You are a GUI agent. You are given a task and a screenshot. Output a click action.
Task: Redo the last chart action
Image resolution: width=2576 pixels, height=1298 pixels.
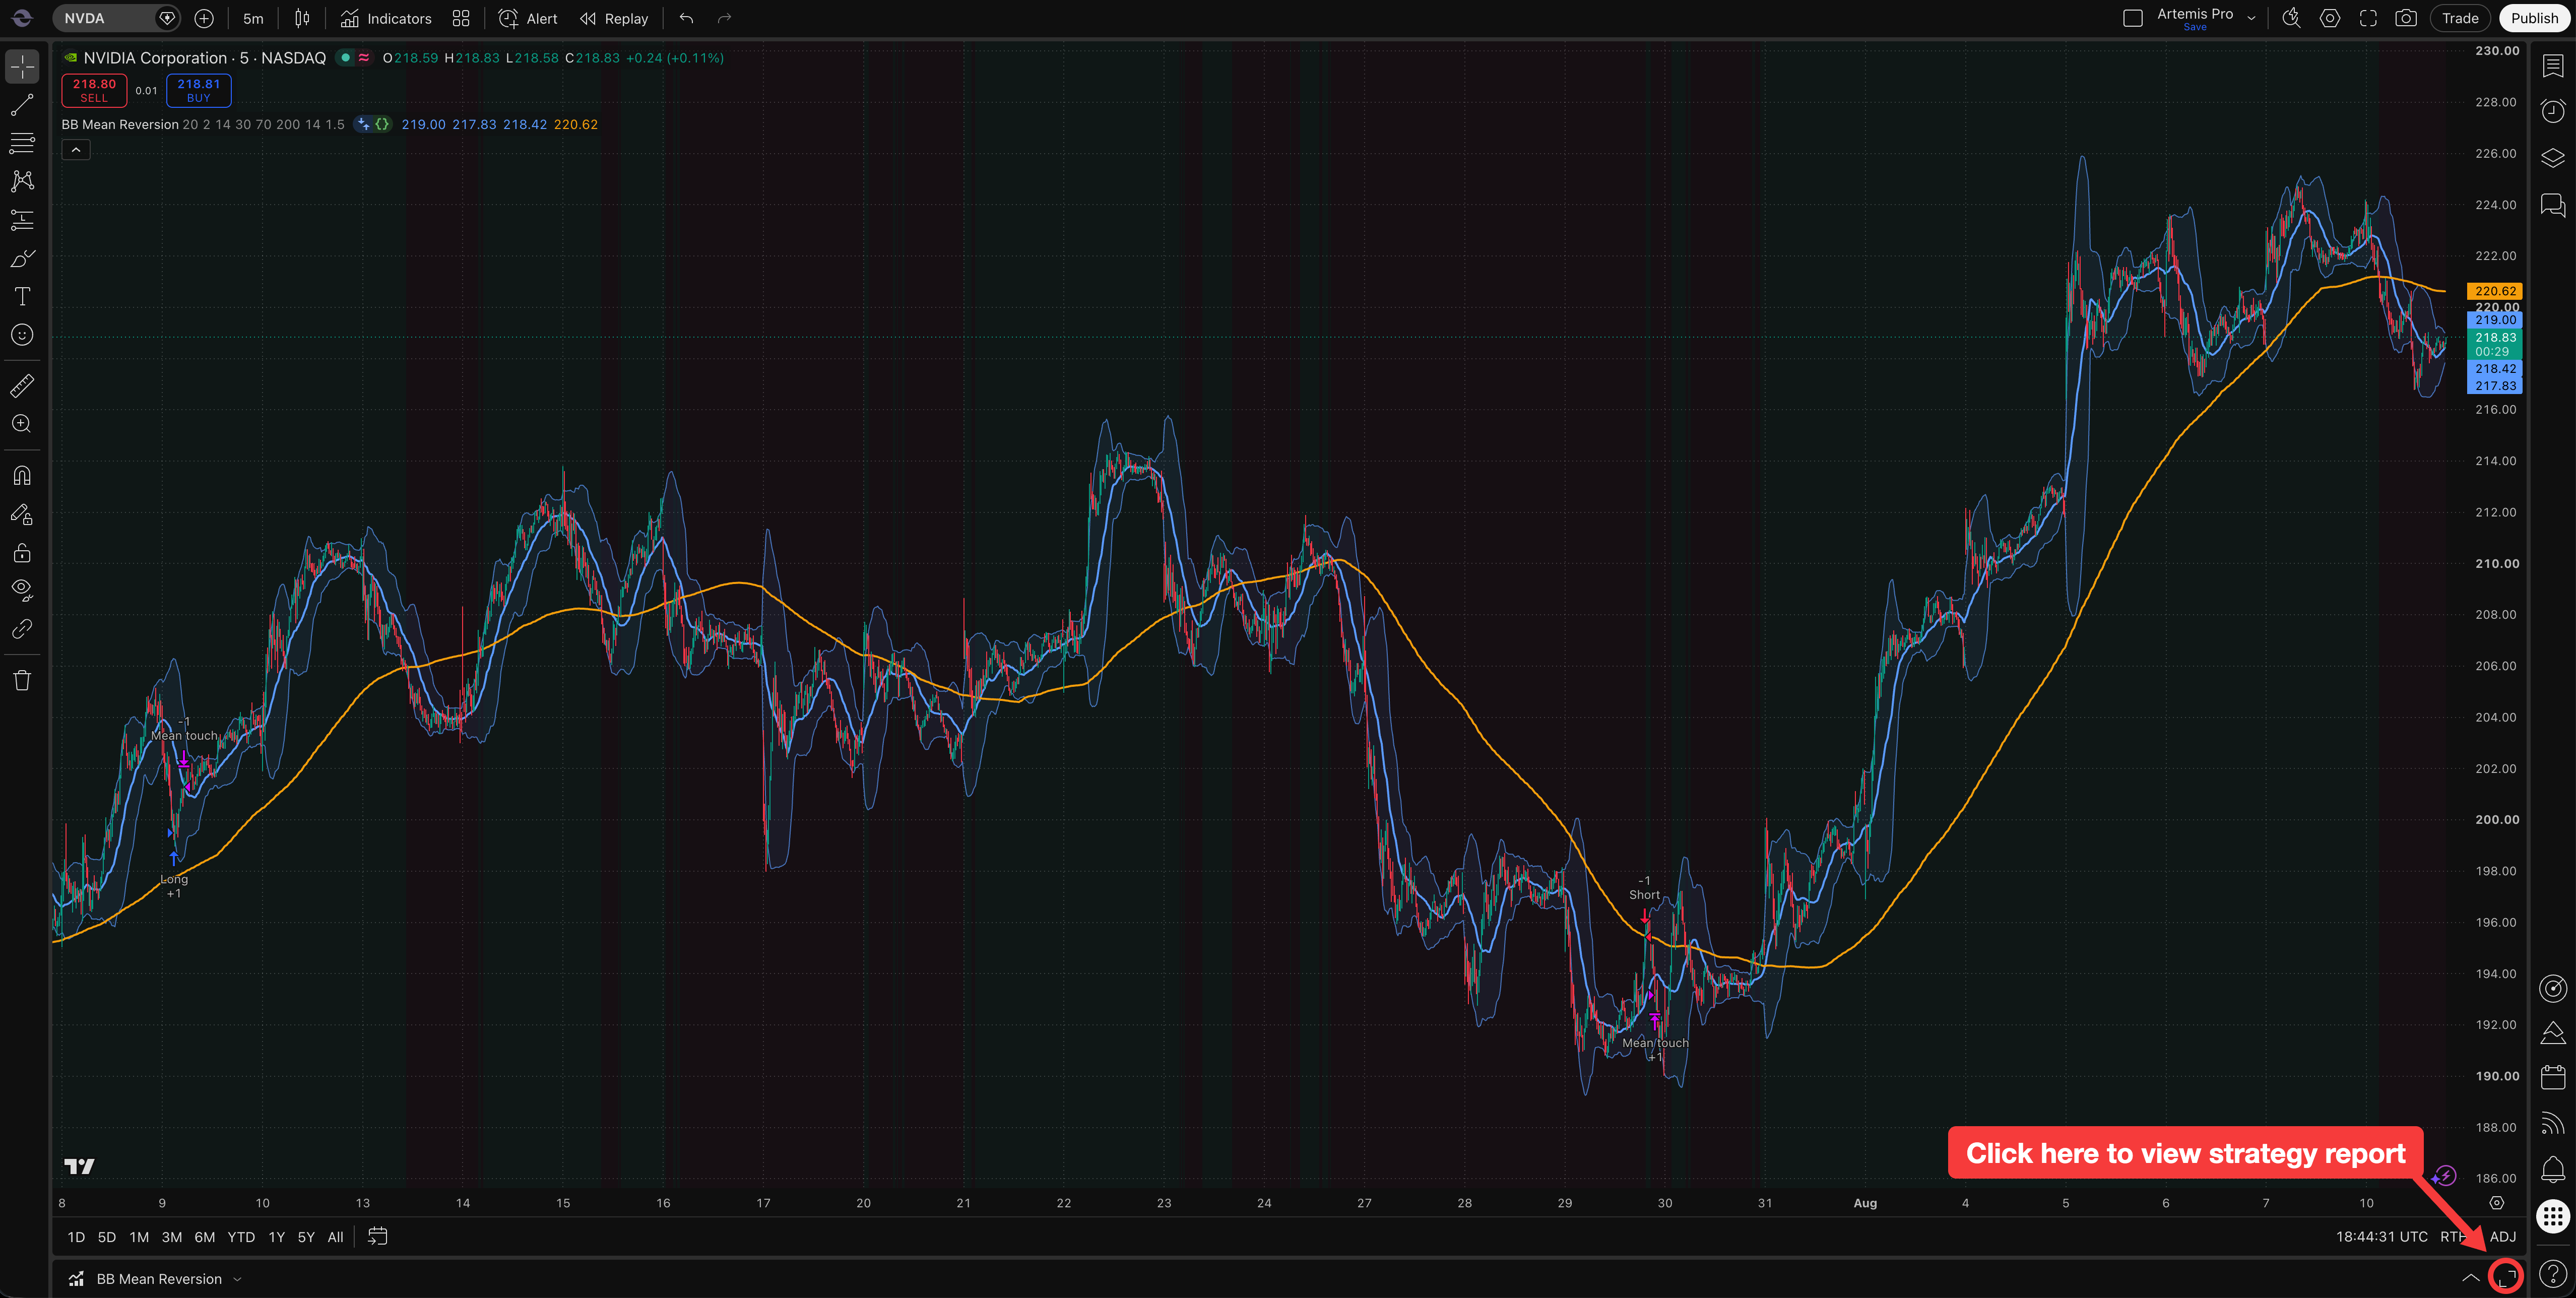(x=724, y=18)
